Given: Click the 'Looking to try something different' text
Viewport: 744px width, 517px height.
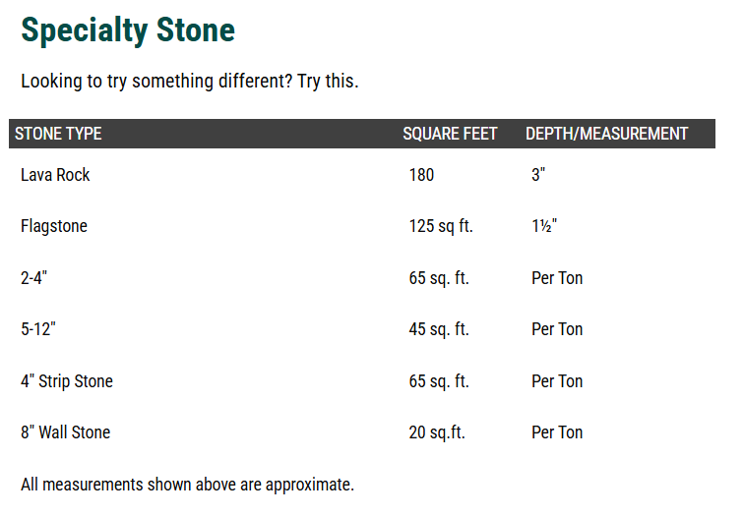Looking at the screenshot, I should click(x=189, y=81).
